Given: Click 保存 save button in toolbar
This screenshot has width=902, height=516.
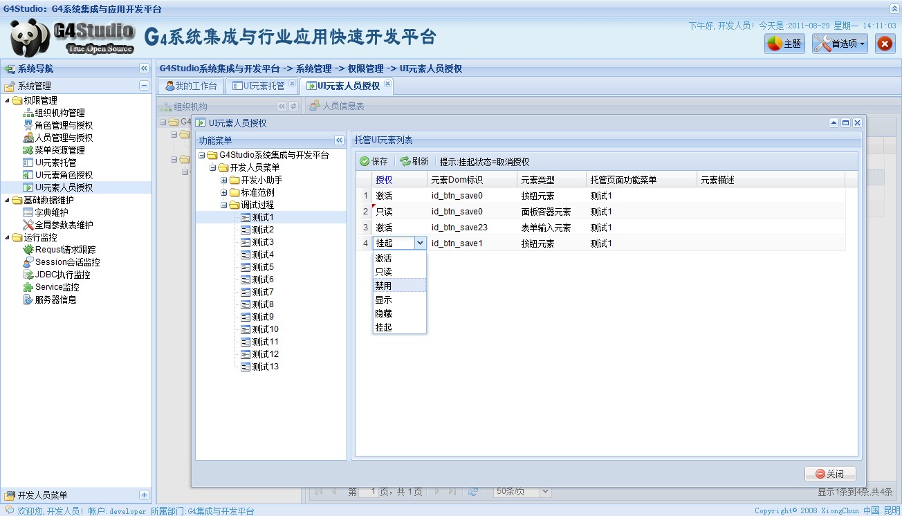Looking at the screenshot, I should (x=374, y=162).
